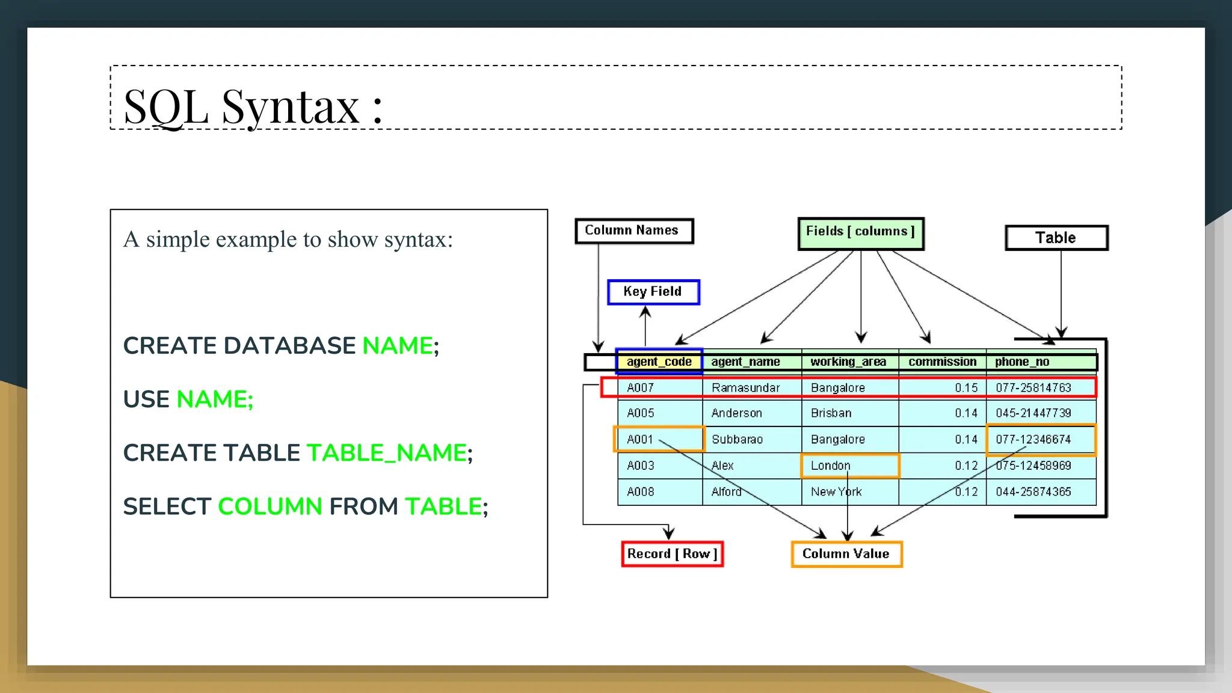Click the phone_no column header
This screenshot has width=1232, height=693.
(1022, 362)
